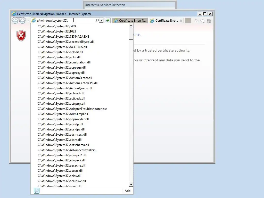The width and height of the screenshot is (264, 198).
Task: Maximize the Internet Explorer window
Action: 205,14
